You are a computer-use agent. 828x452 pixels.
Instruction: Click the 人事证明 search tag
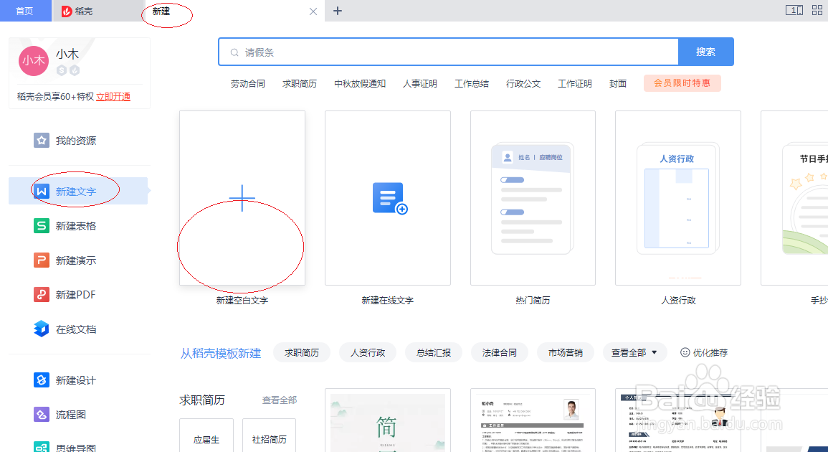(420, 83)
